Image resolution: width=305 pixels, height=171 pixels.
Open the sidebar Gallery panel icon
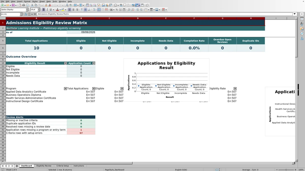click(x=302, y=29)
